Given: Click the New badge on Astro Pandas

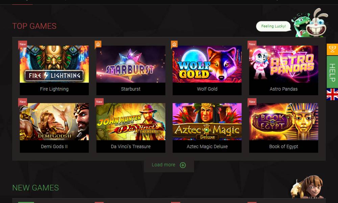Looking at the screenshot, I should coord(252,44).
